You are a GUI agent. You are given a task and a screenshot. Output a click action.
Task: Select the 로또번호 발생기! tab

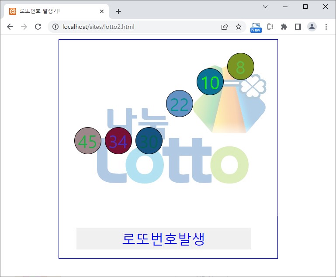[56, 11]
